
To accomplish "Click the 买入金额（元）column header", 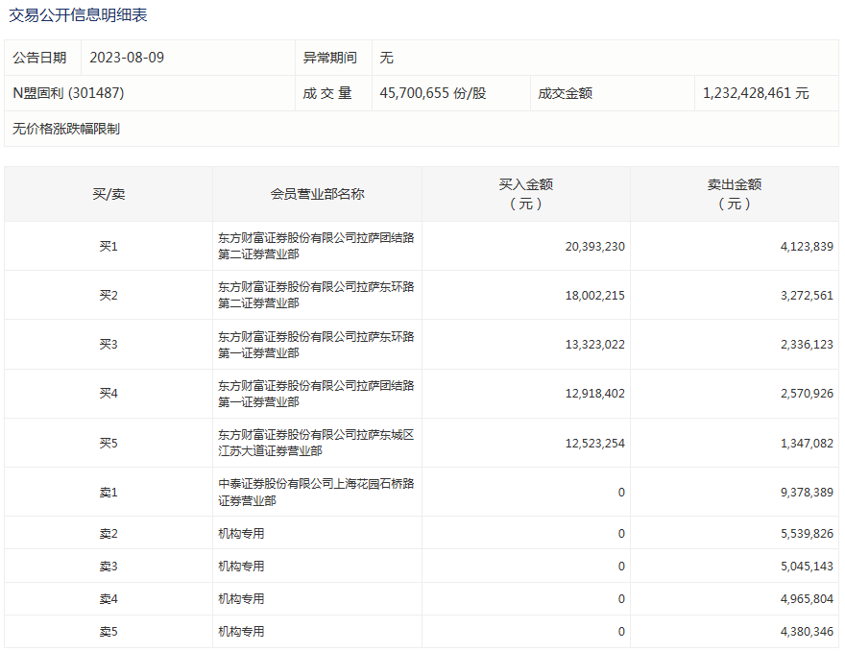I will [526, 194].
